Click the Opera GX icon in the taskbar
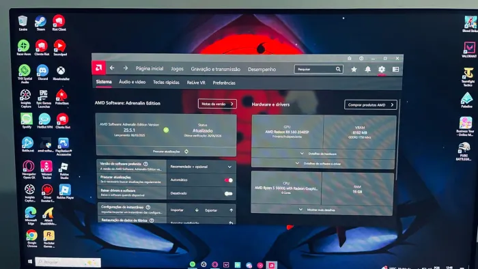 (x=215, y=264)
